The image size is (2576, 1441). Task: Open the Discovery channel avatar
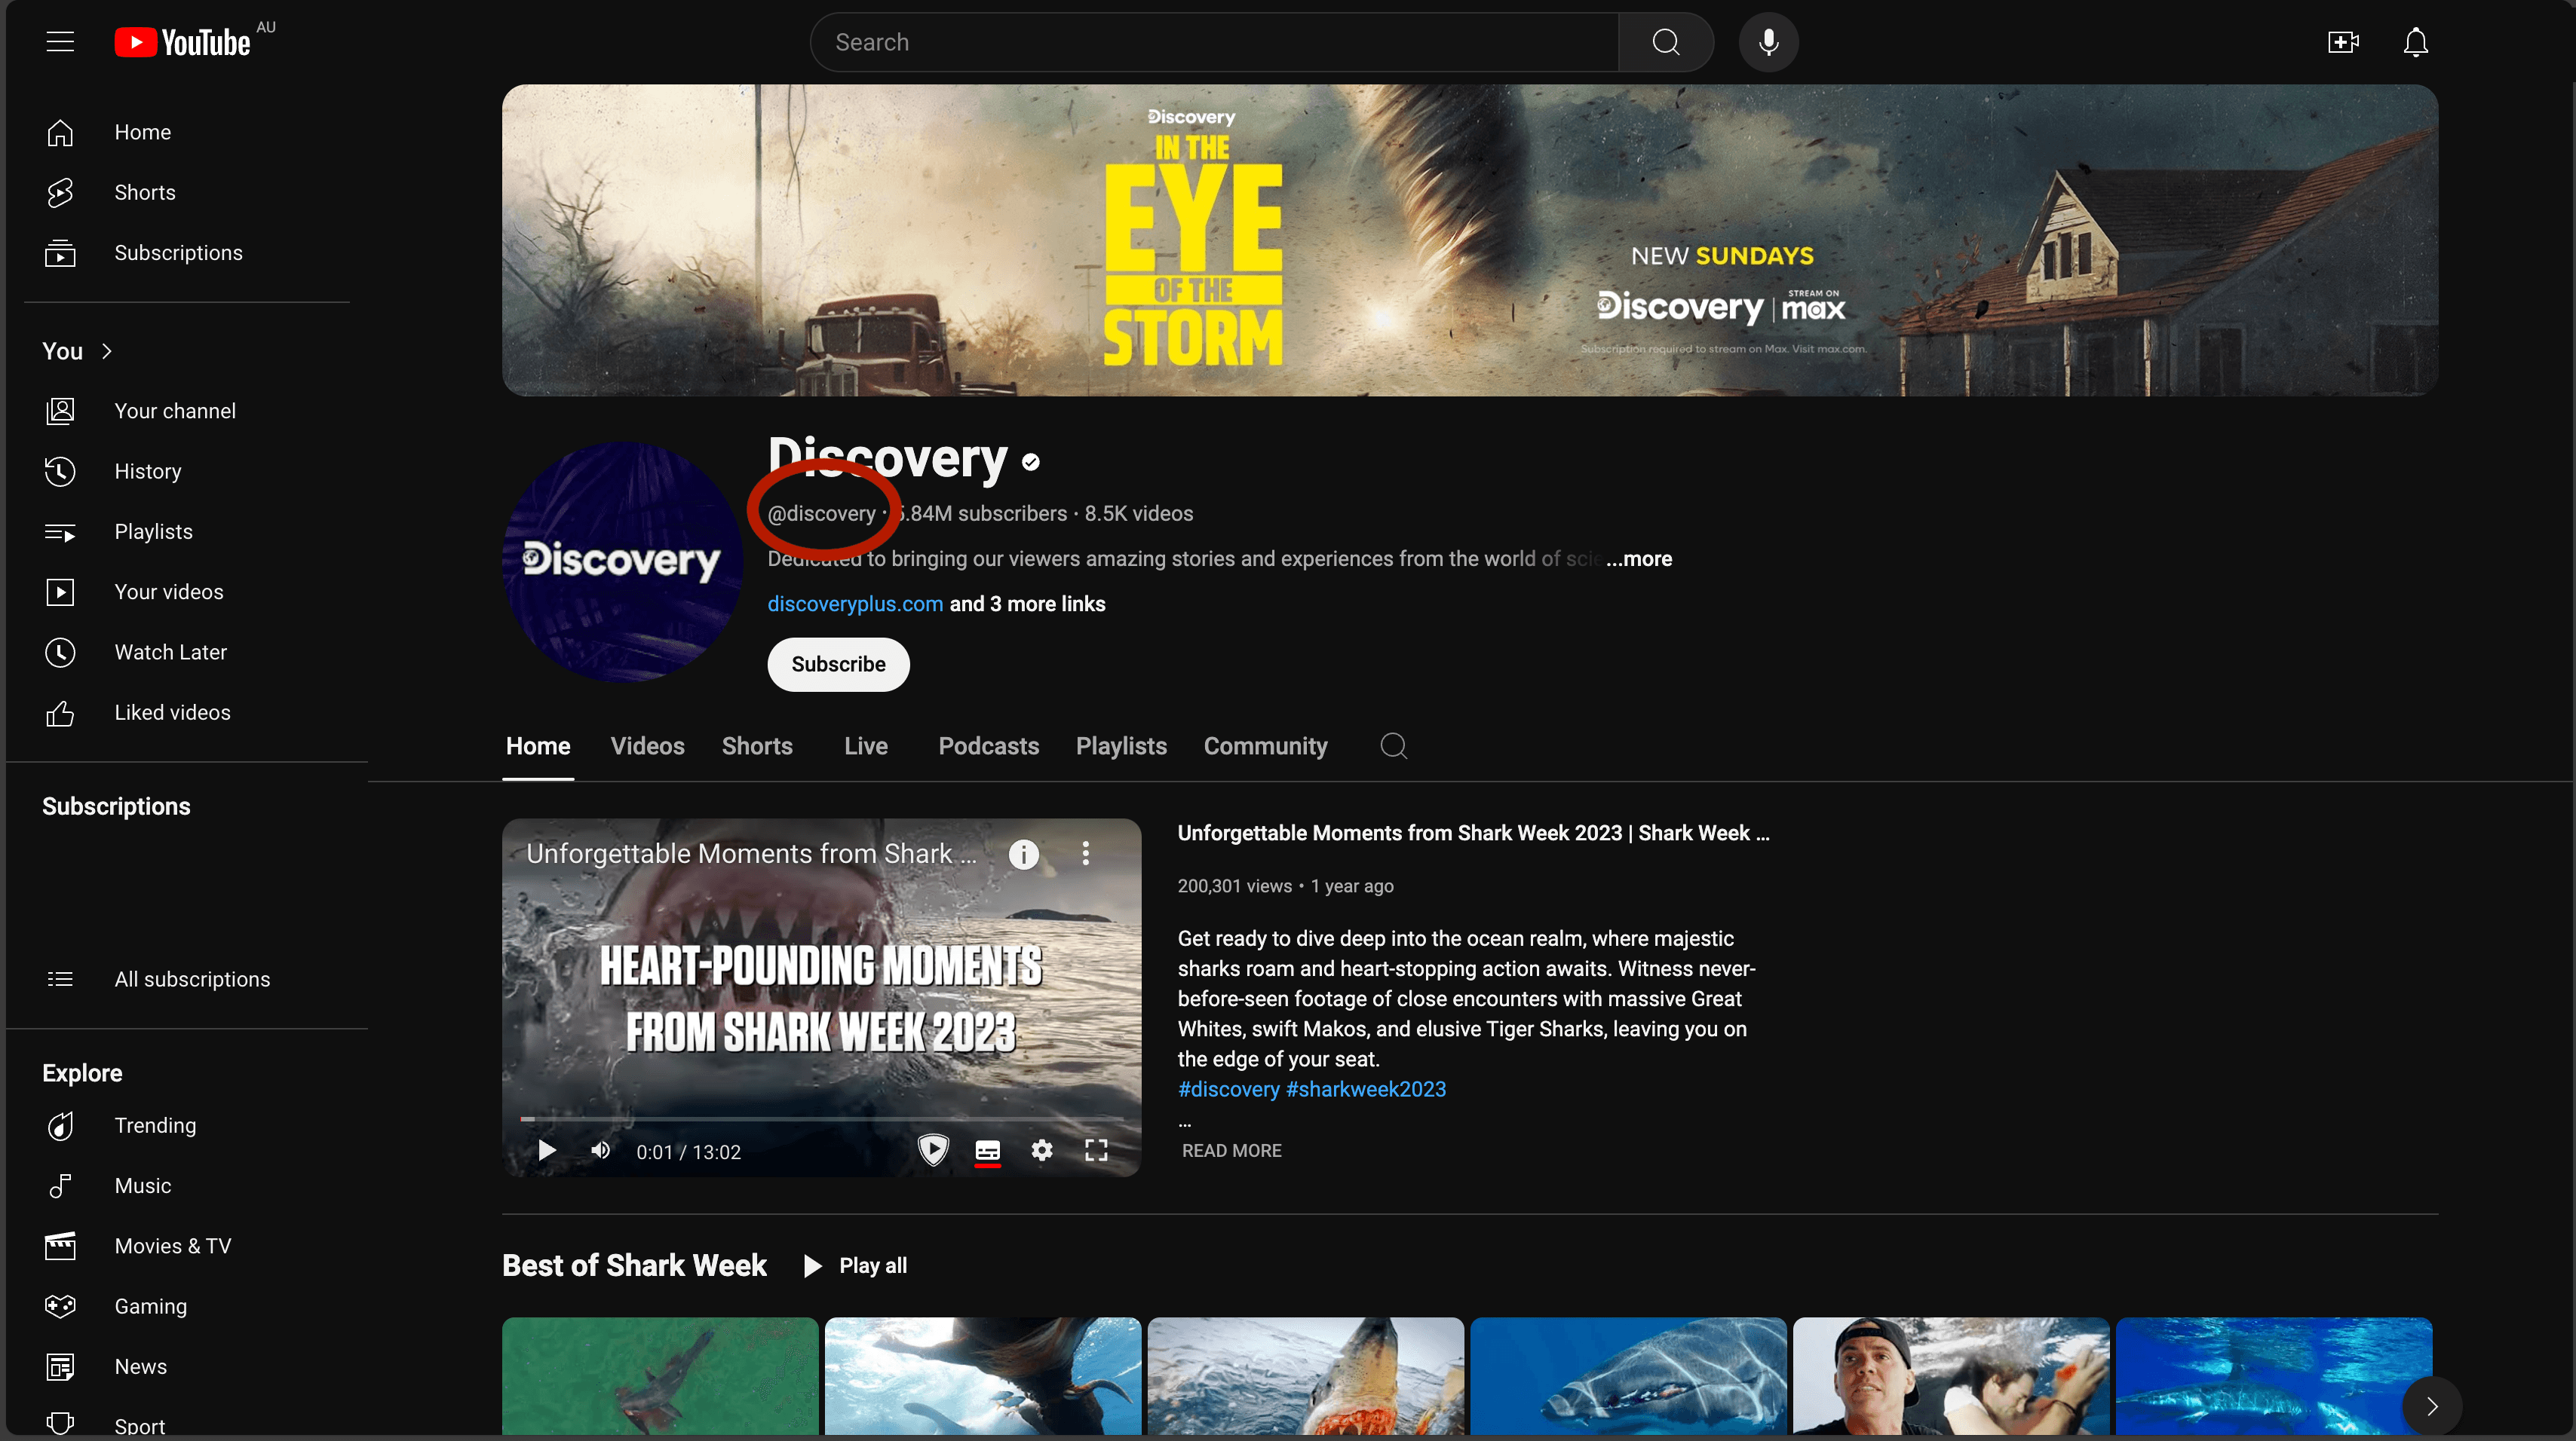click(x=622, y=561)
